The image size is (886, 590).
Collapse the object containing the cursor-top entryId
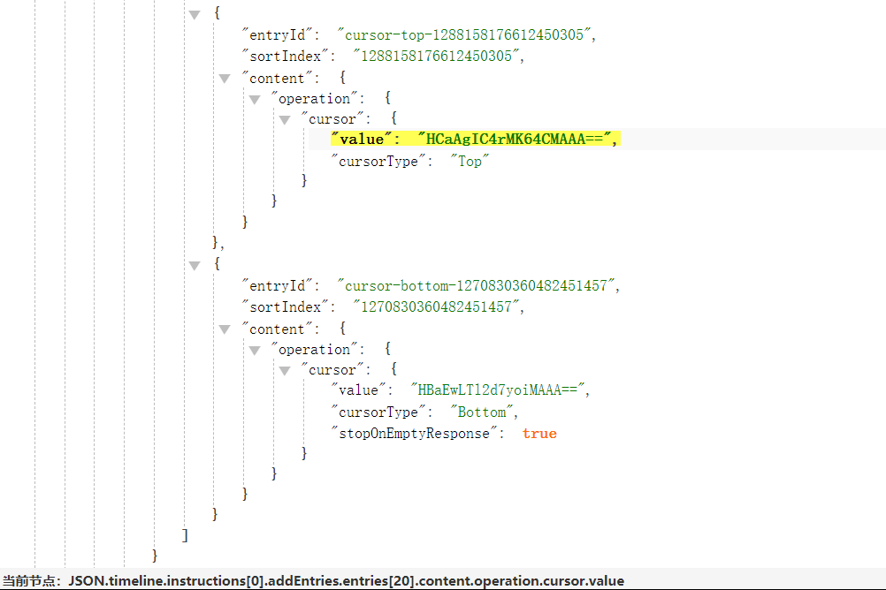pyautogui.click(x=195, y=15)
